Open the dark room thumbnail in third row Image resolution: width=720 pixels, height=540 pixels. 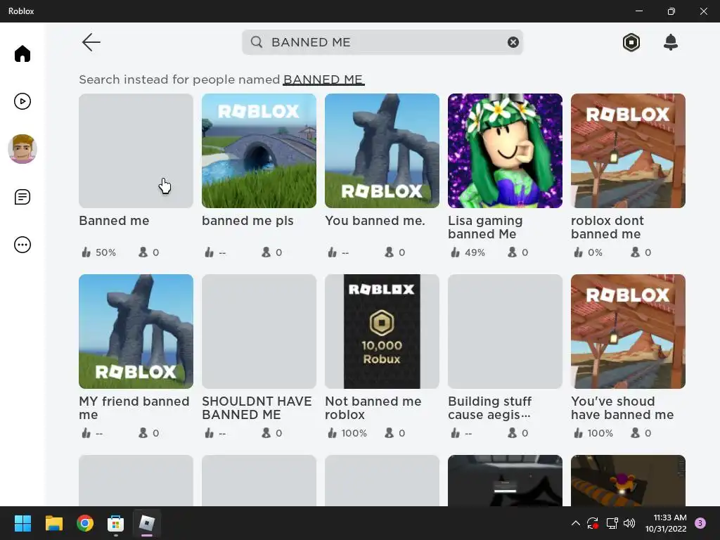point(505,481)
